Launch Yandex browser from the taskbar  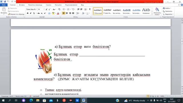click(64, 100)
